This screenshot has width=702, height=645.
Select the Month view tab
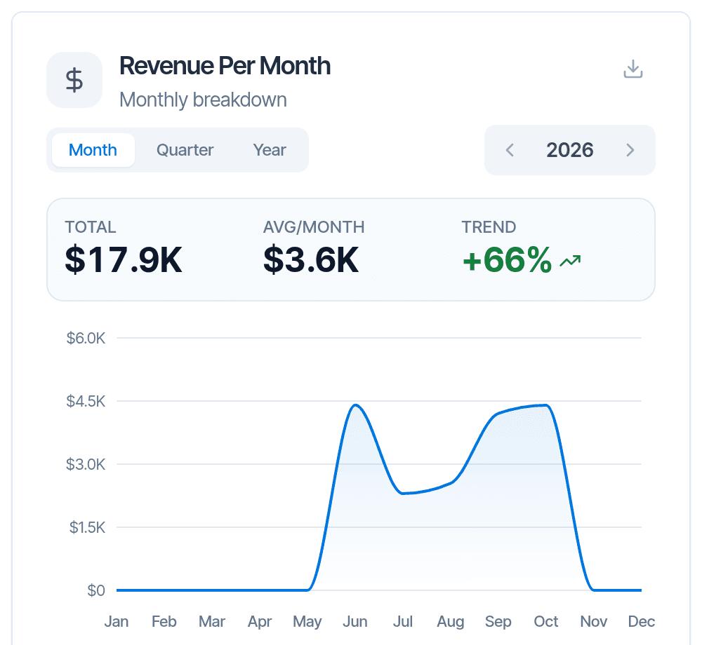coord(93,150)
